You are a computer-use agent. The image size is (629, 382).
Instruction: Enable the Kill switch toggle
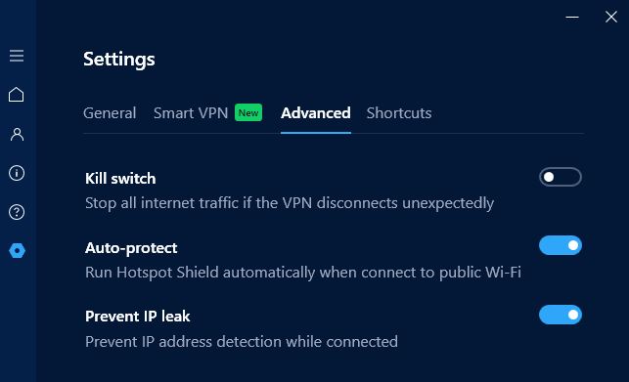point(560,177)
